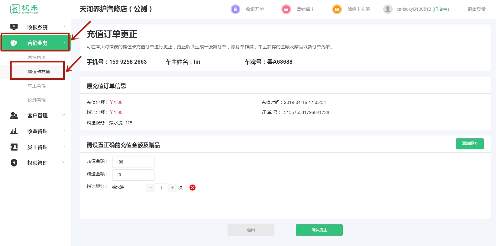Decrease 蜡水洗 count with minus button

(x=150, y=188)
